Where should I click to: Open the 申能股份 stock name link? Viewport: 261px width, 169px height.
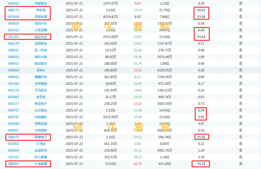coord(41,3)
